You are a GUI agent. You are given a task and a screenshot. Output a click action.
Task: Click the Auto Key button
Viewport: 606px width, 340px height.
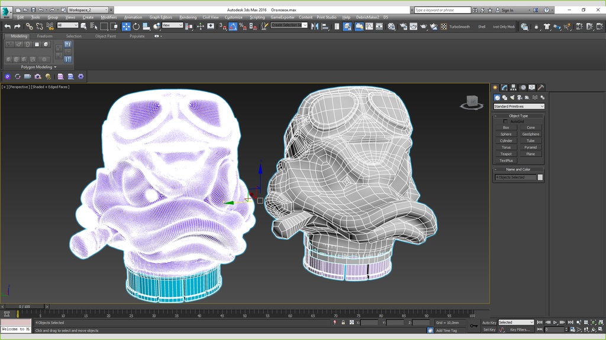[489, 322]
